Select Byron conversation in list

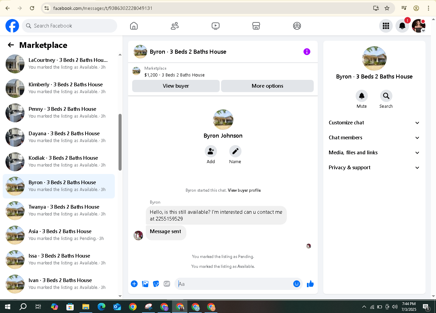tap(59, 186)
